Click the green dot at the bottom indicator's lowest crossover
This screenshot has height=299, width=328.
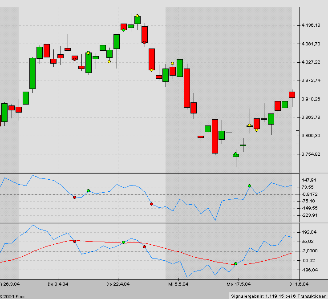235,264
